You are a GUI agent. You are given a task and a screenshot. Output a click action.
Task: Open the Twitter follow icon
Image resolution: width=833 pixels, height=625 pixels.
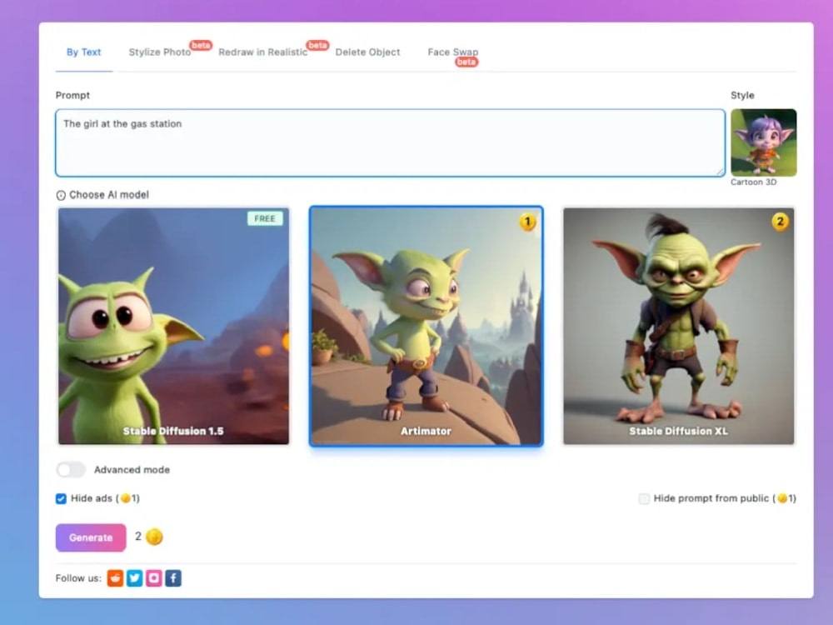click(x=133, y=577)
